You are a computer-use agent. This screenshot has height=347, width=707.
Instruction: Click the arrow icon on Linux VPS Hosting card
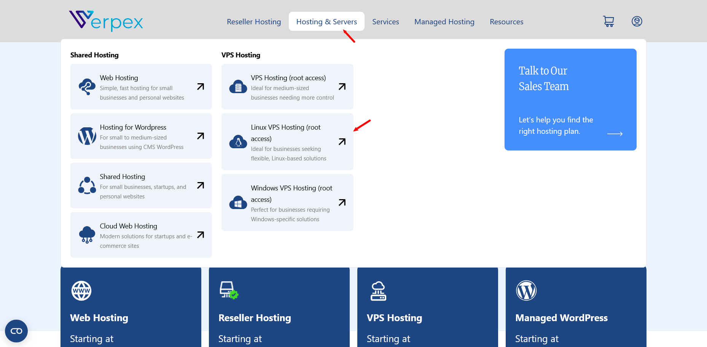tap(342, 142)
